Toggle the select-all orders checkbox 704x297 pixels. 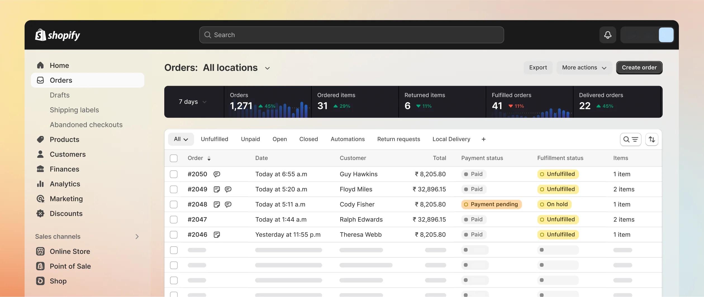pos(174,158)
